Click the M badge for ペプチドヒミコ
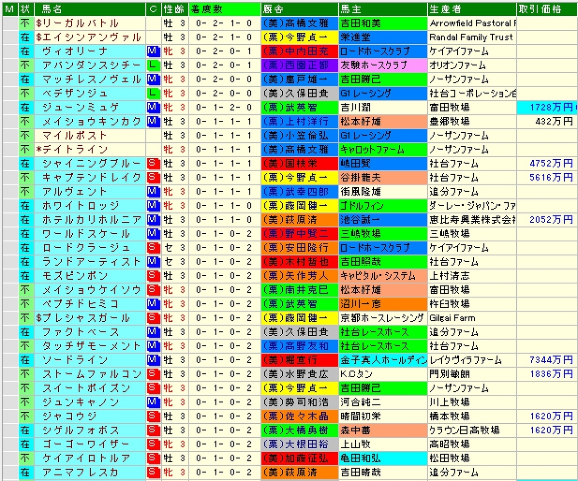 click(x=153, y=304)
